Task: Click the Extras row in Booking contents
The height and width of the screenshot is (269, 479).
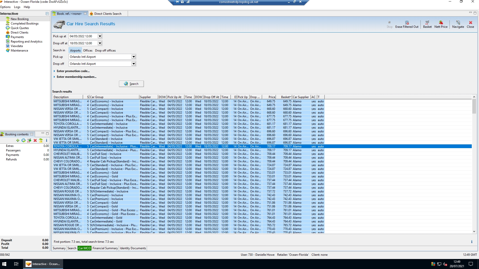Action: 25,146
